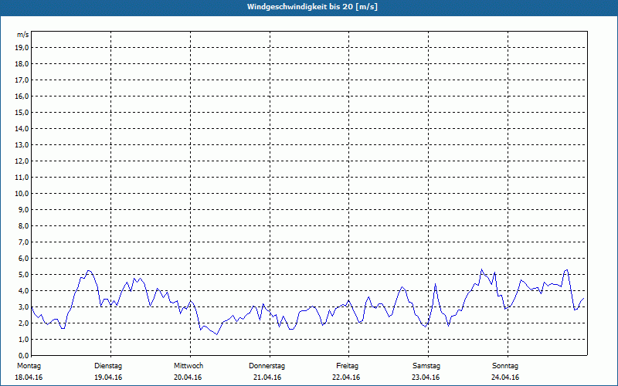This screenshot has height=386, width=618.
Task: Select the 12,0 y-axis label
Action: [22, 161]
